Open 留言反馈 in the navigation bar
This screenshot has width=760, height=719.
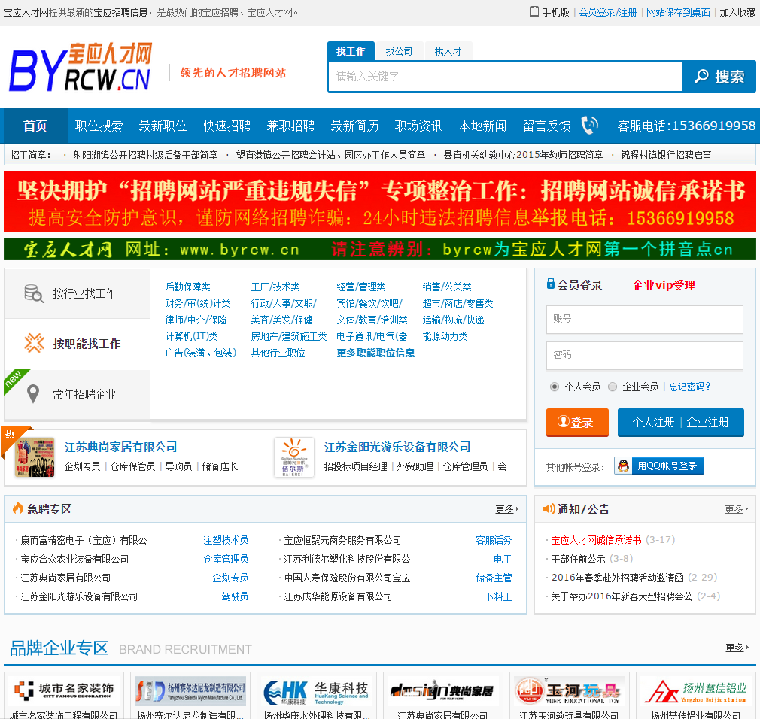547,126
